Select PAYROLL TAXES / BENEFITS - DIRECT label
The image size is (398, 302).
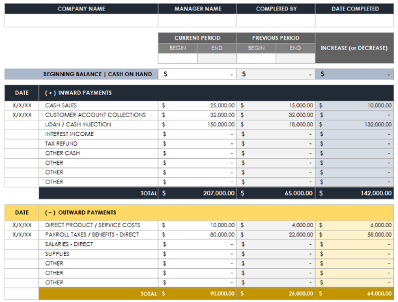coord(92,234)
